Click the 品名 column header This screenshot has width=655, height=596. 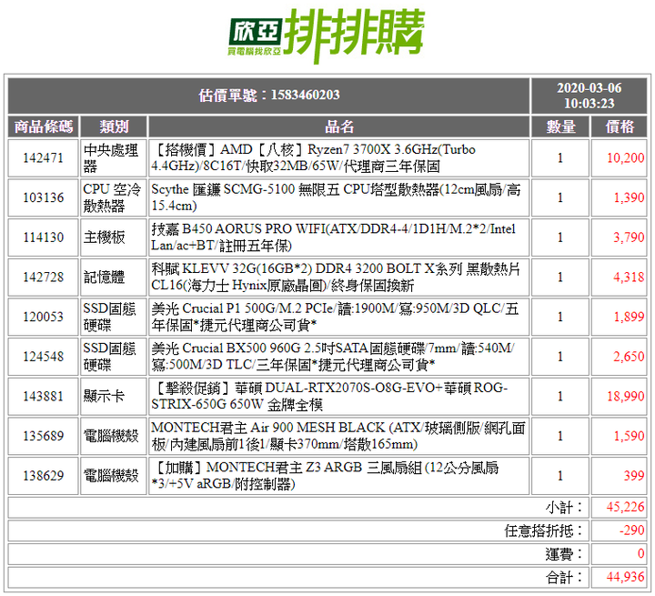point(338,126)
